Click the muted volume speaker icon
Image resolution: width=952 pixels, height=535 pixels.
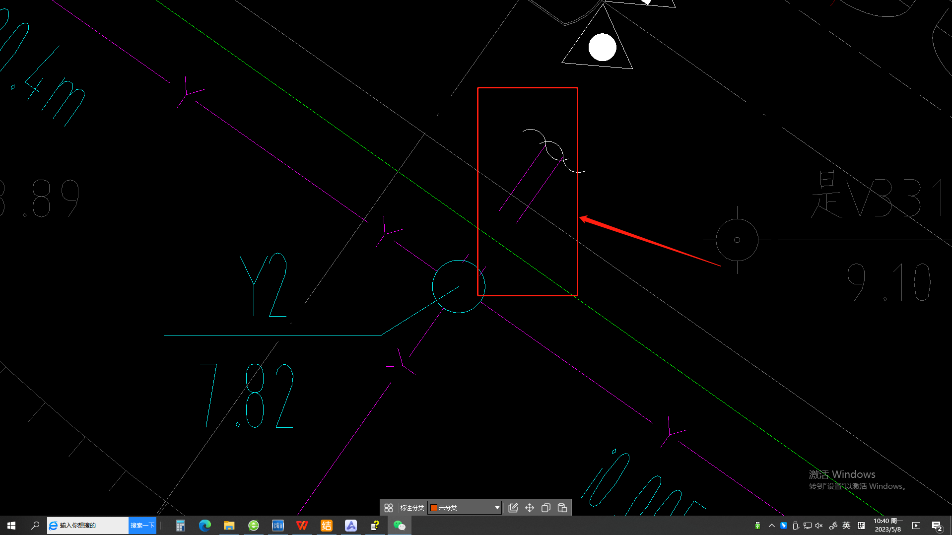(819, 526)
